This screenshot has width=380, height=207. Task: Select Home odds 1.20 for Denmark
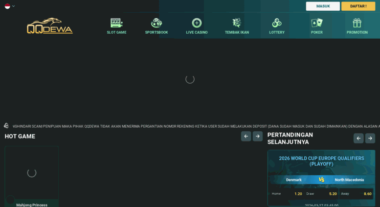(x=287, y=194)
